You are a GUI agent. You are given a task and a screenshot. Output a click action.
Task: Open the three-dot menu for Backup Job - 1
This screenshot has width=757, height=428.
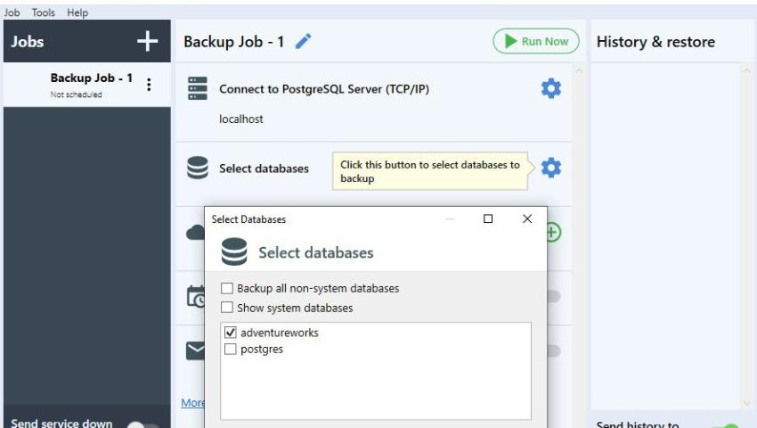[x=149, y=85]
